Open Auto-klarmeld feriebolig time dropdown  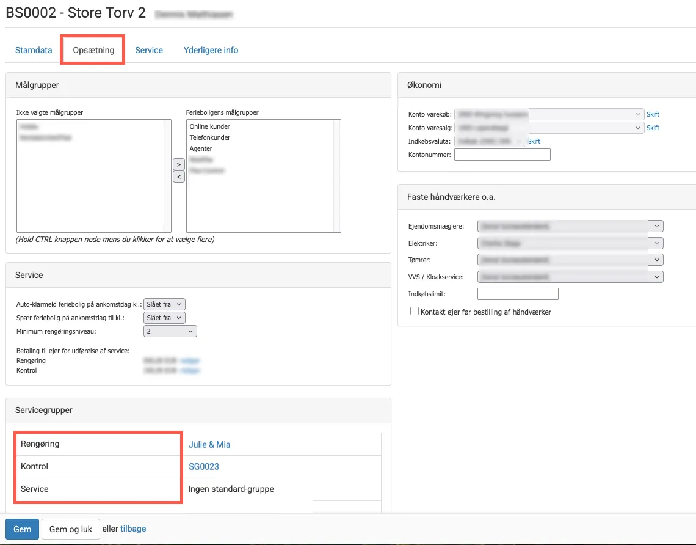(164, 304)
